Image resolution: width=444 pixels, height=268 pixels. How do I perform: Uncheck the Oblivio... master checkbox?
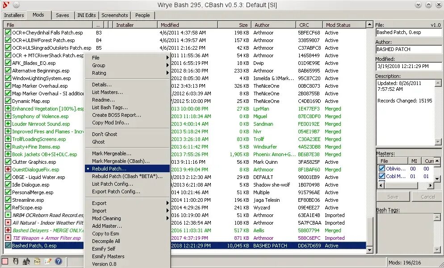coord(382,169)
